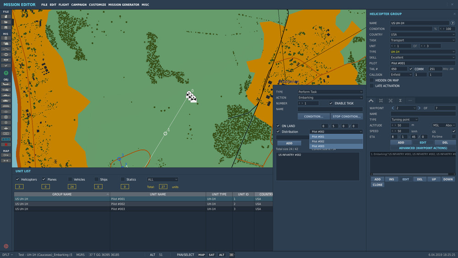Select the airplane group tool in sidebar
Viewport: 458px width, 258px height.
pyautogui.click(x=6, y=85)
